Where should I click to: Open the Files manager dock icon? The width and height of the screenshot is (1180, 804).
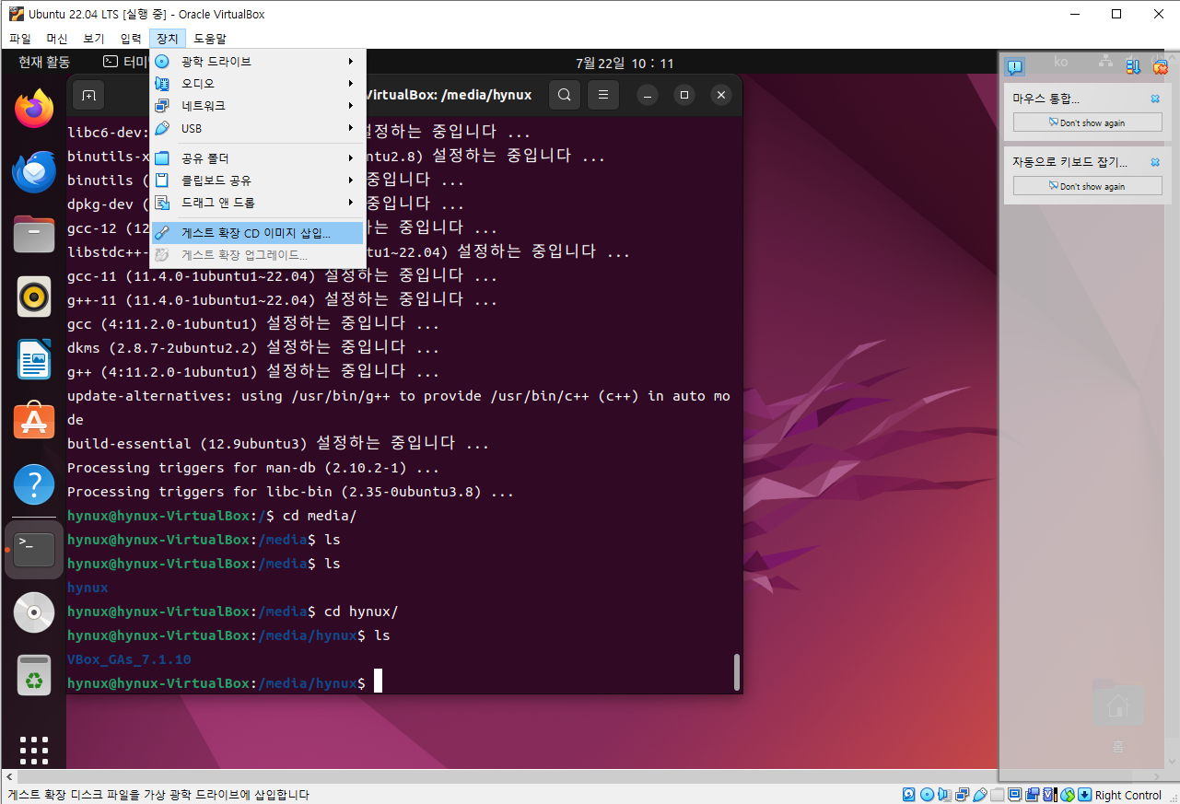(34, 235)
